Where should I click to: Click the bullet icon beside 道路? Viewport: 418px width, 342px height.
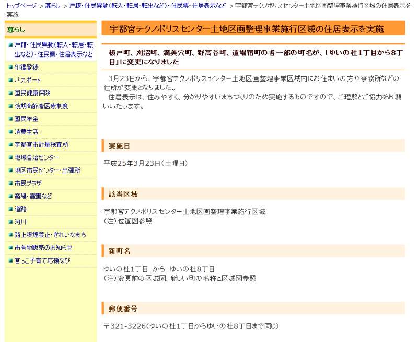pos(10,209)
